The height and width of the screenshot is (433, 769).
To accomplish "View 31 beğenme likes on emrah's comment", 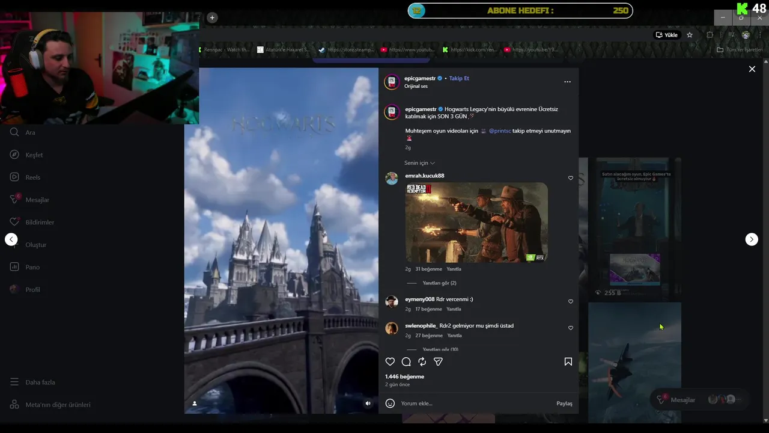I will click(x=428, y=269).
